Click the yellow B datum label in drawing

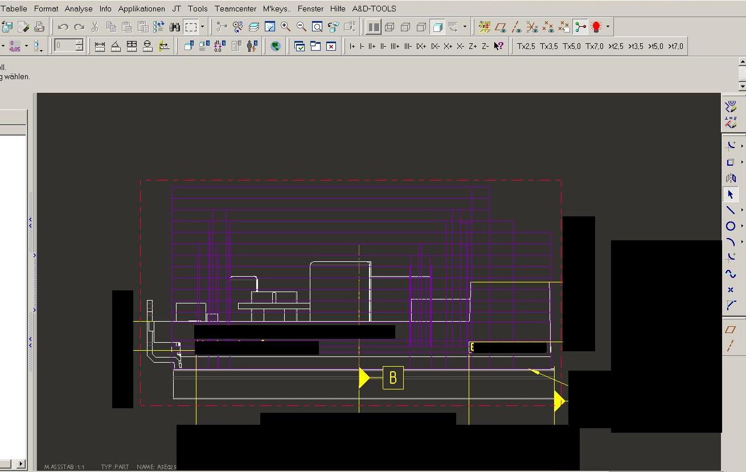coord(393,378)
